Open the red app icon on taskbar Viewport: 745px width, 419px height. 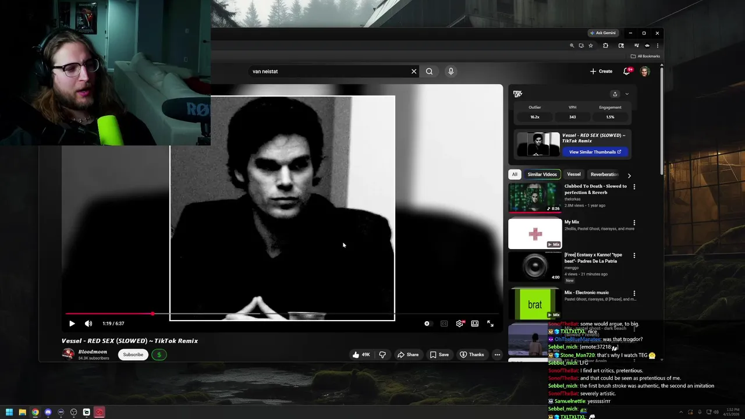coord(100,412)
